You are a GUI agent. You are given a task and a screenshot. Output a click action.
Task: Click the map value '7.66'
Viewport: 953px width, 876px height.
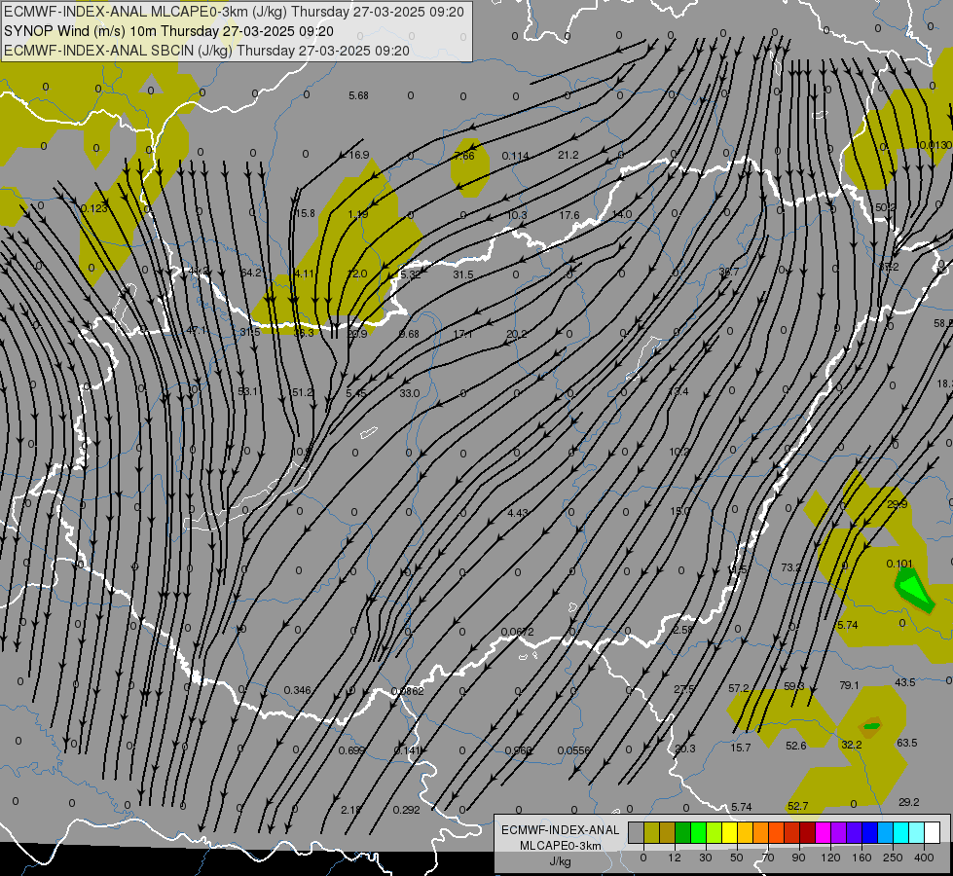click(463, 157)
